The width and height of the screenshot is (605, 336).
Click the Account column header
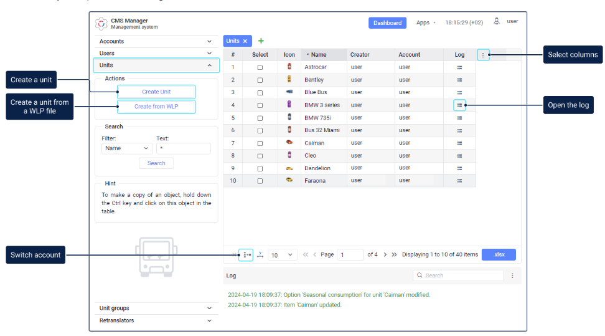(x=419, y=55)
